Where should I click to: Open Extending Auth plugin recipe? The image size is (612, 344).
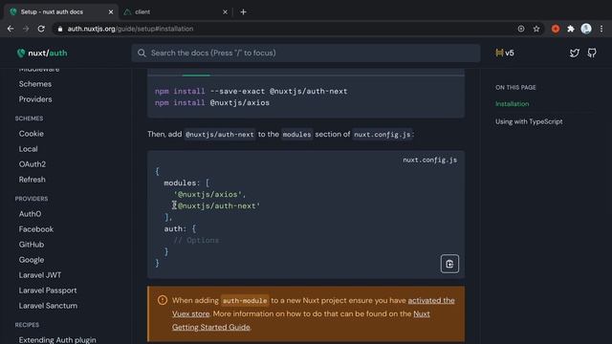tap(57, 340)
